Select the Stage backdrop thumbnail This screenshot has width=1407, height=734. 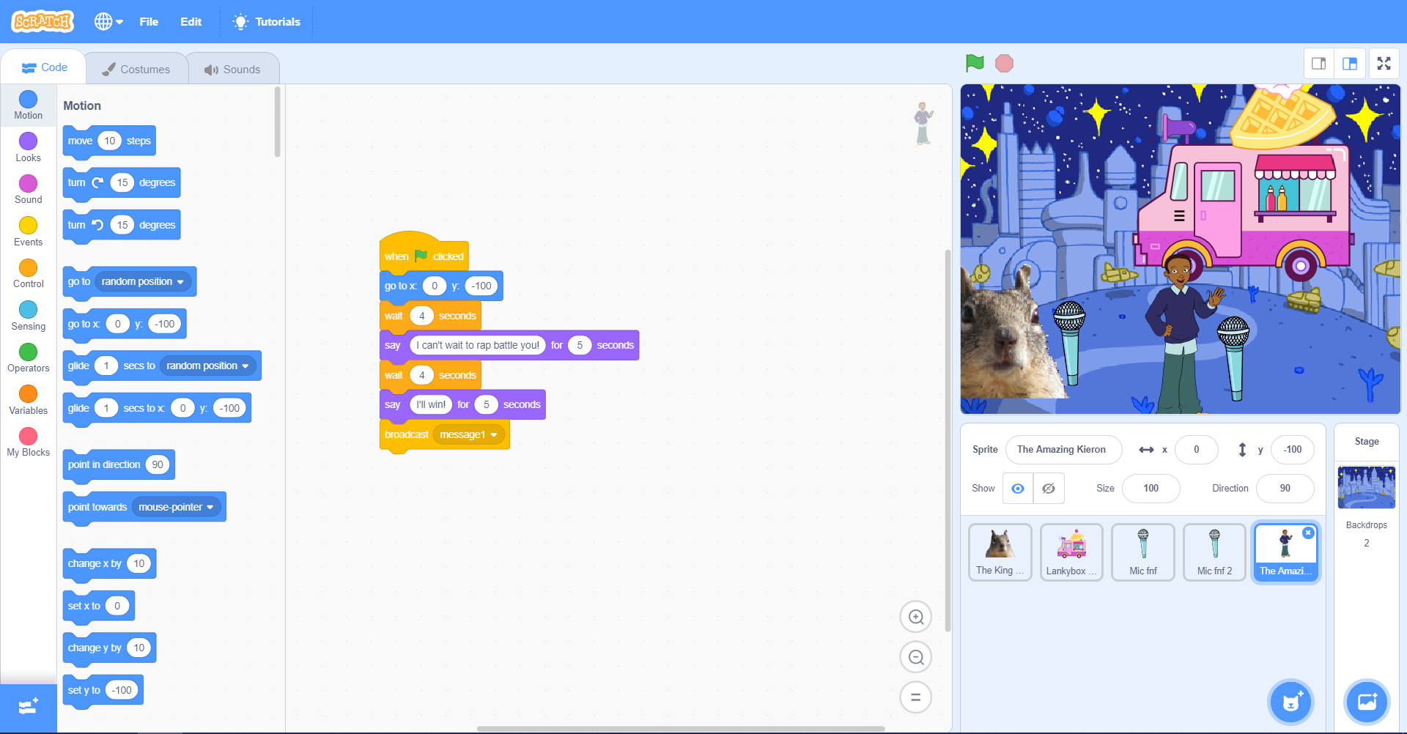point(1367,487)
